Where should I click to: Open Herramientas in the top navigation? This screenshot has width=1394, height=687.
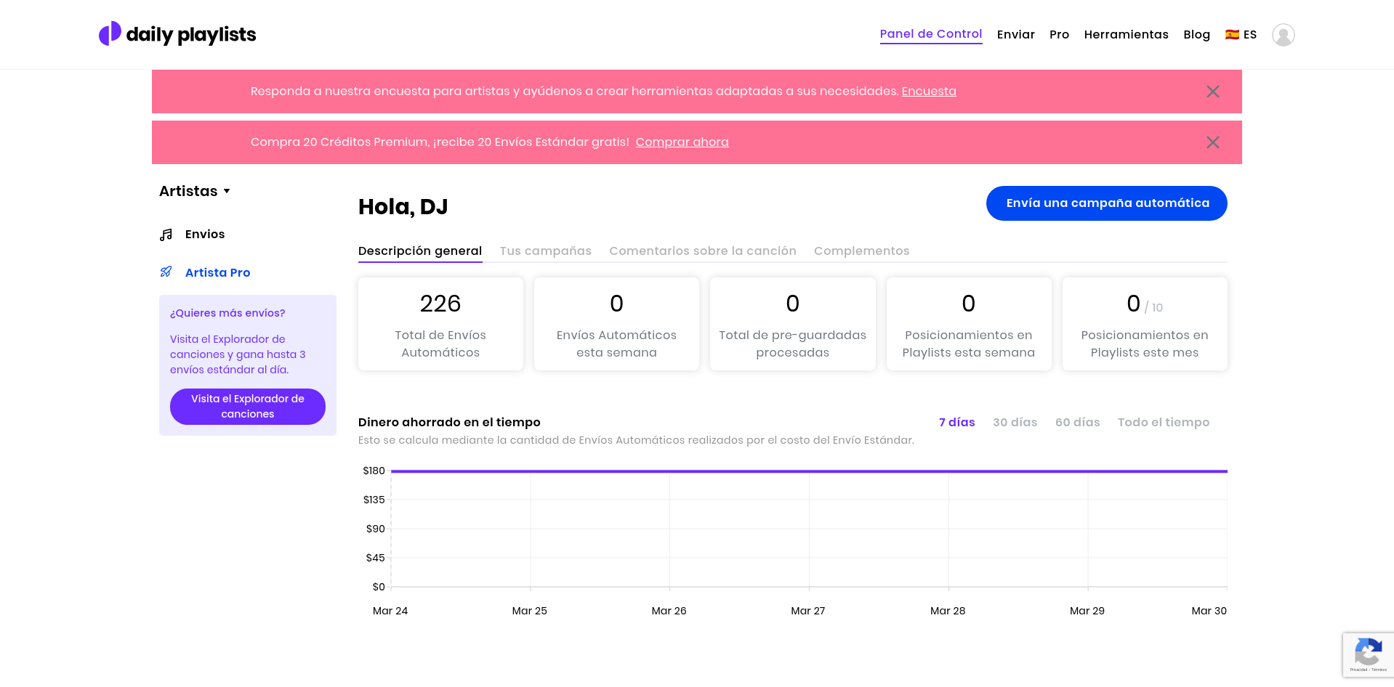point(1126,35)
